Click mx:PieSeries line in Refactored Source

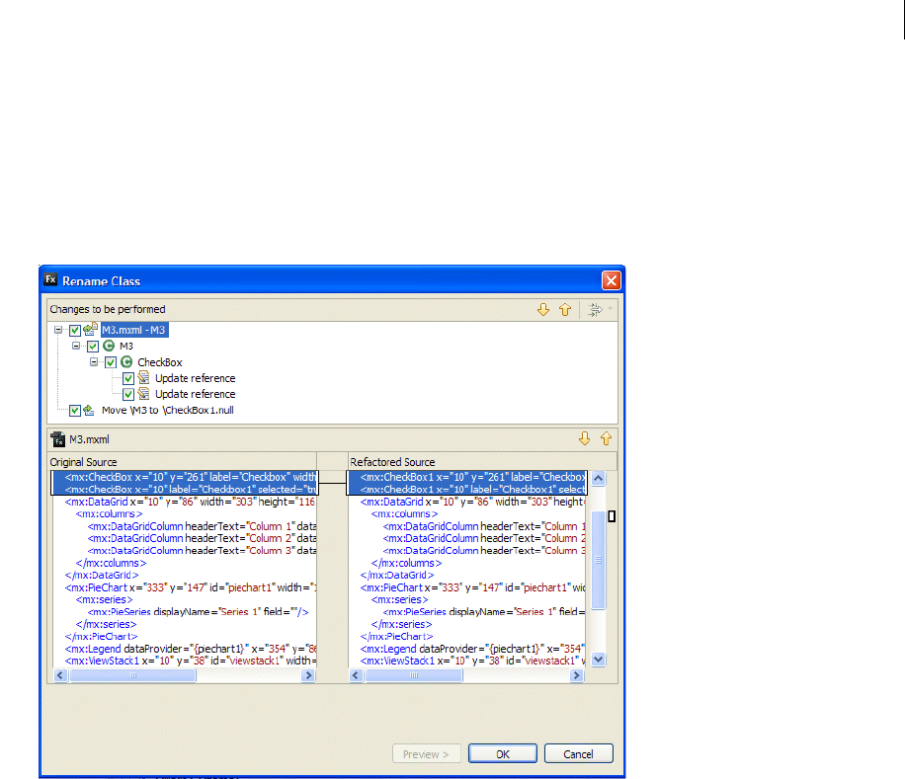pos(484,612)
